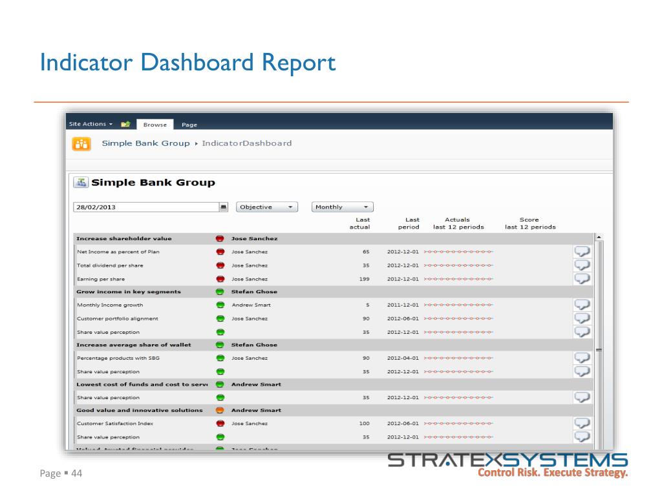Click comment bubble for Total dividend per share
662x496 pixels.
[582, 265]
